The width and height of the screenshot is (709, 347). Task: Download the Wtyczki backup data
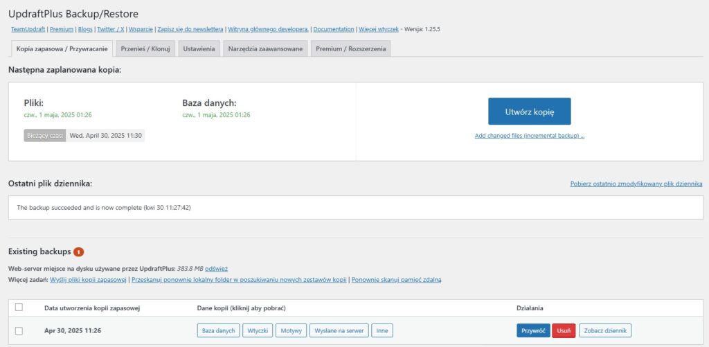[258, 330]
